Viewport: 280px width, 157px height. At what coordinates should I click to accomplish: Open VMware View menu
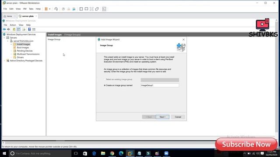point(18,9)
